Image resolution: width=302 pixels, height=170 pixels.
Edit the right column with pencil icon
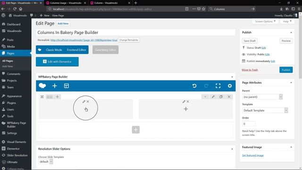click(184, 102)
